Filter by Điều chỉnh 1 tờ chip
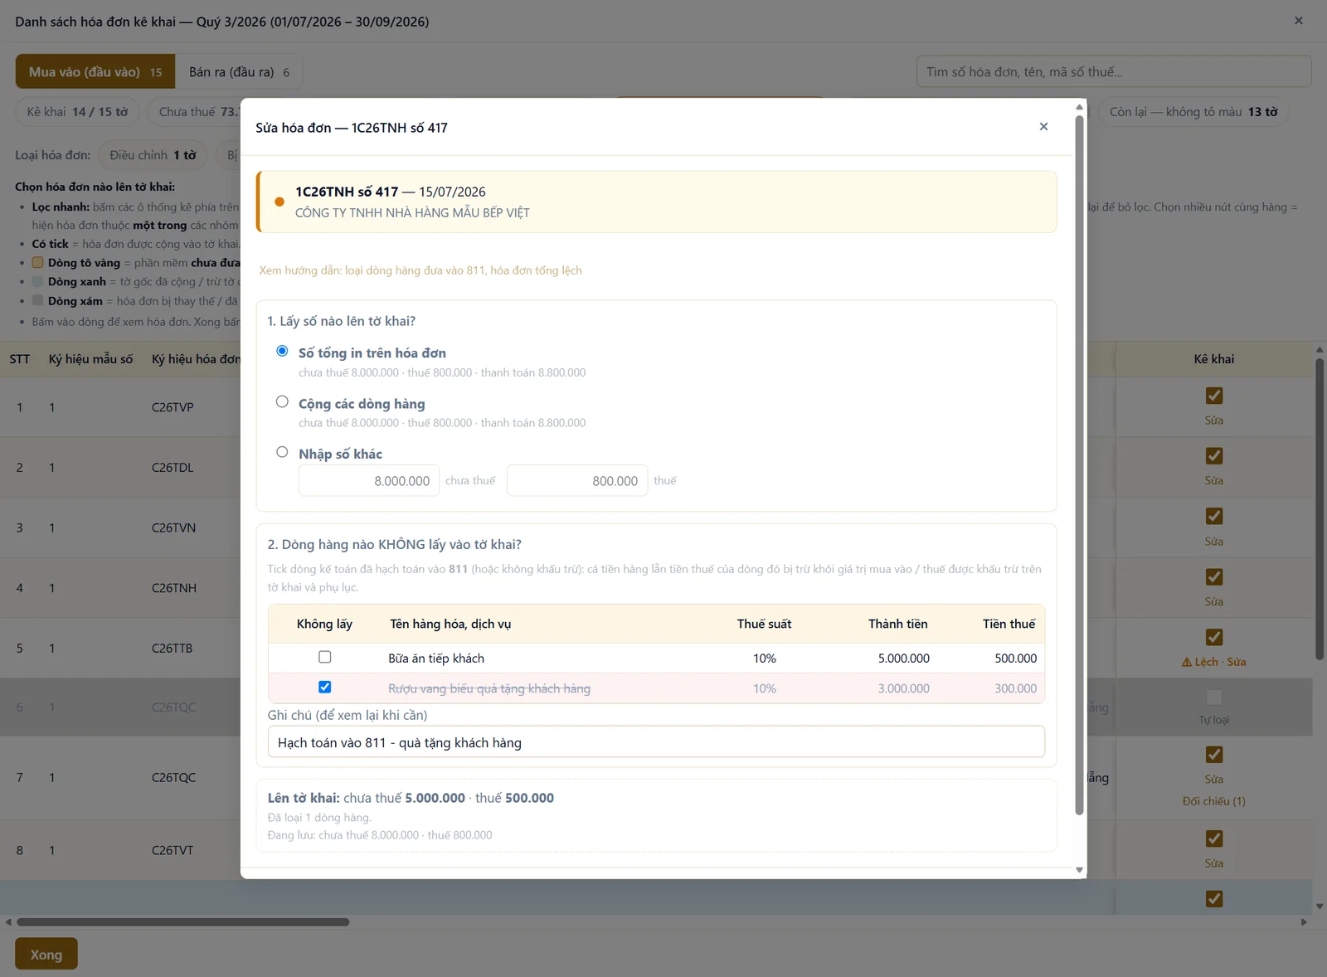1327x977 pixels. 153,155
